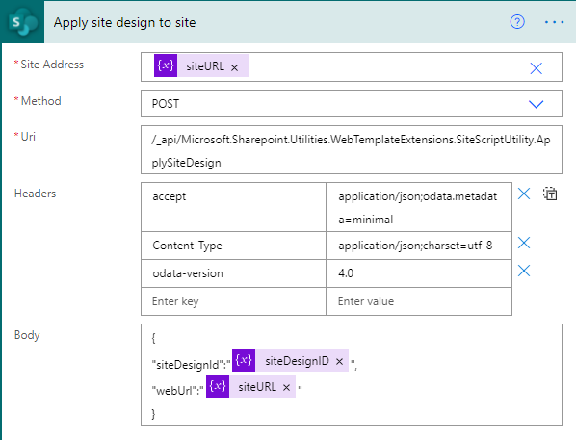Edit the Content-Type header key
The width and height of the screenshot is (576, 440).
pos(234,246)
